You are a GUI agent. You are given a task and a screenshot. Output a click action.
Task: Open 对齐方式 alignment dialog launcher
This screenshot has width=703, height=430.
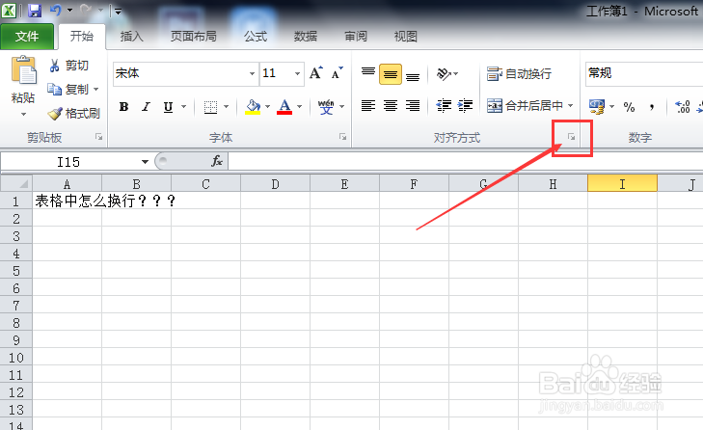click(x=571, y=137)
